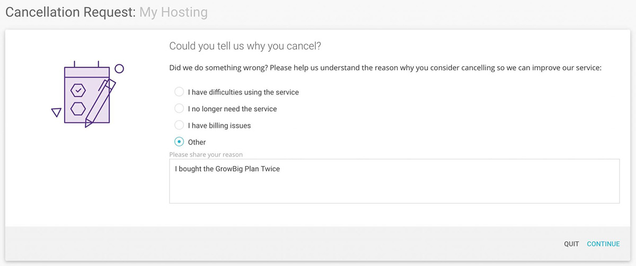Click the empty hexagon on the notepad illustration
Viewport: 636px width, 266px height.
[x=78, y=108]
